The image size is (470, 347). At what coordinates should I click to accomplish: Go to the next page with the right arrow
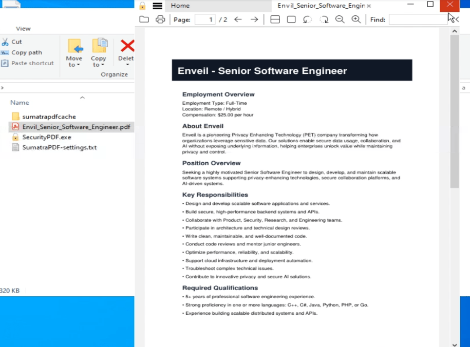[254, 20]
